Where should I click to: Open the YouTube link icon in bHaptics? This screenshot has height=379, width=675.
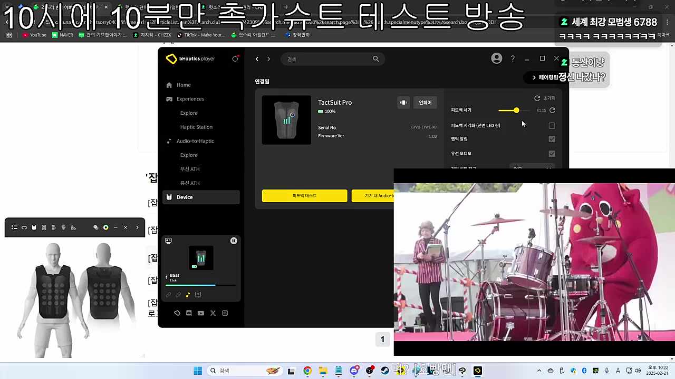201,313
